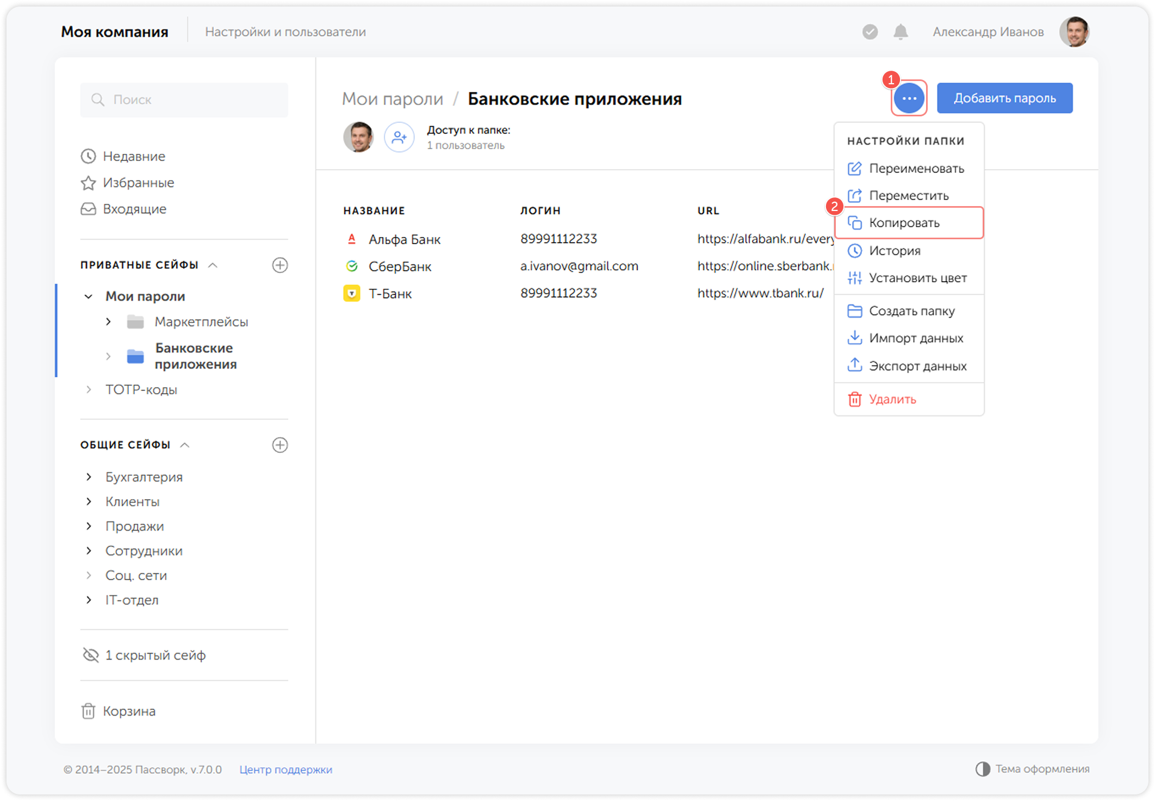Expand Клиенты safe chevron
The height and width of the screenshot is (801, 1155).
pos(89,501)
